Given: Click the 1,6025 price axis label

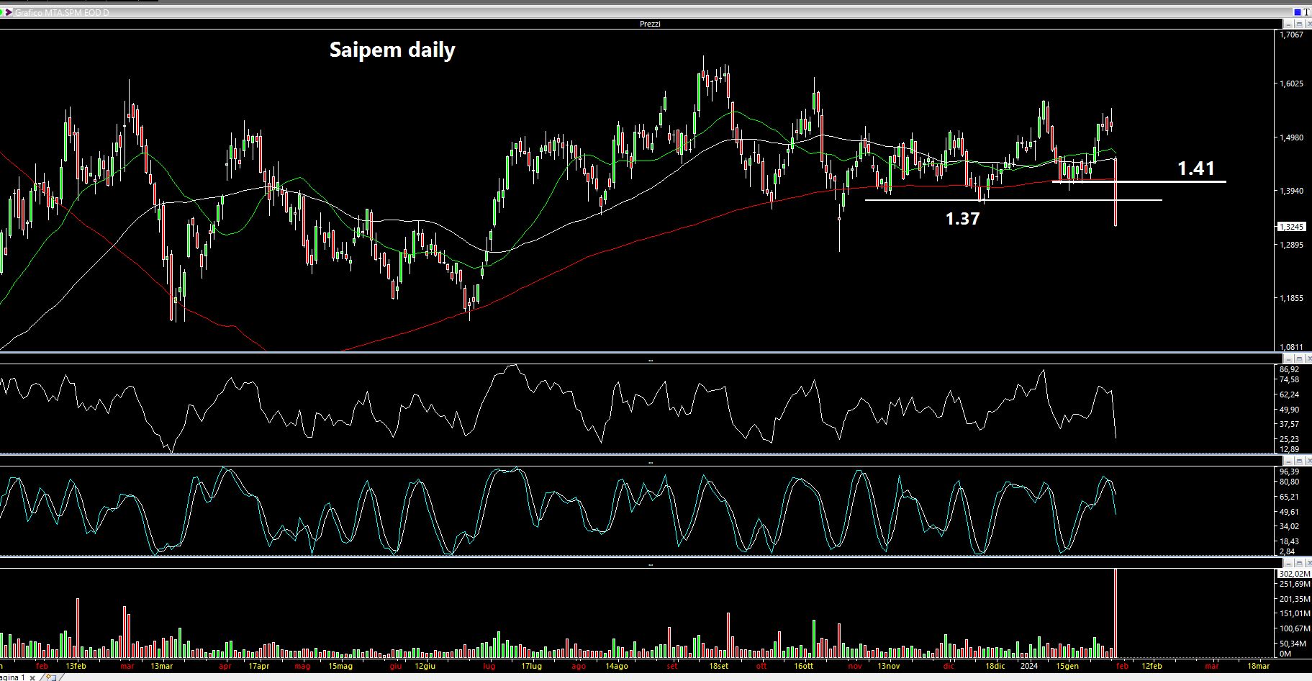Looking at the screenshot, I should pos(1293,84).
